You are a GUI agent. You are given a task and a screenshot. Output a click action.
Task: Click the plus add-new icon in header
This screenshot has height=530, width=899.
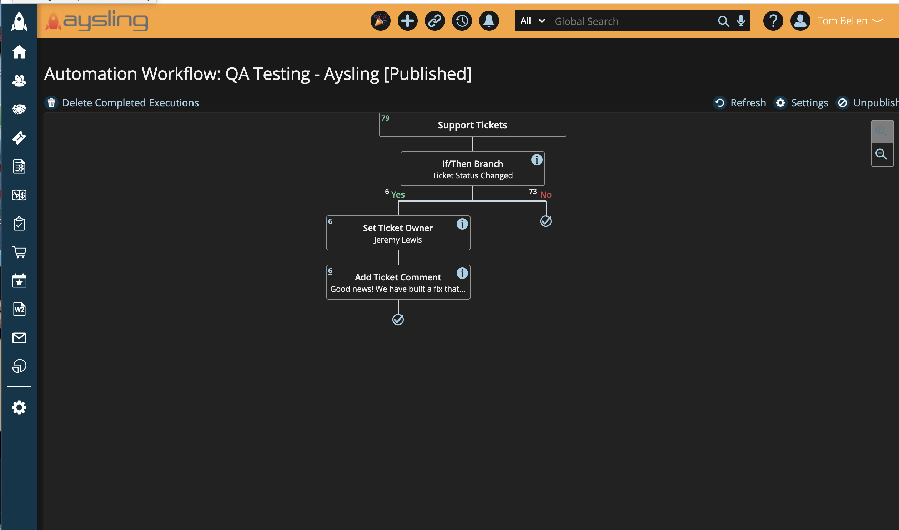(x=407, y=21)
